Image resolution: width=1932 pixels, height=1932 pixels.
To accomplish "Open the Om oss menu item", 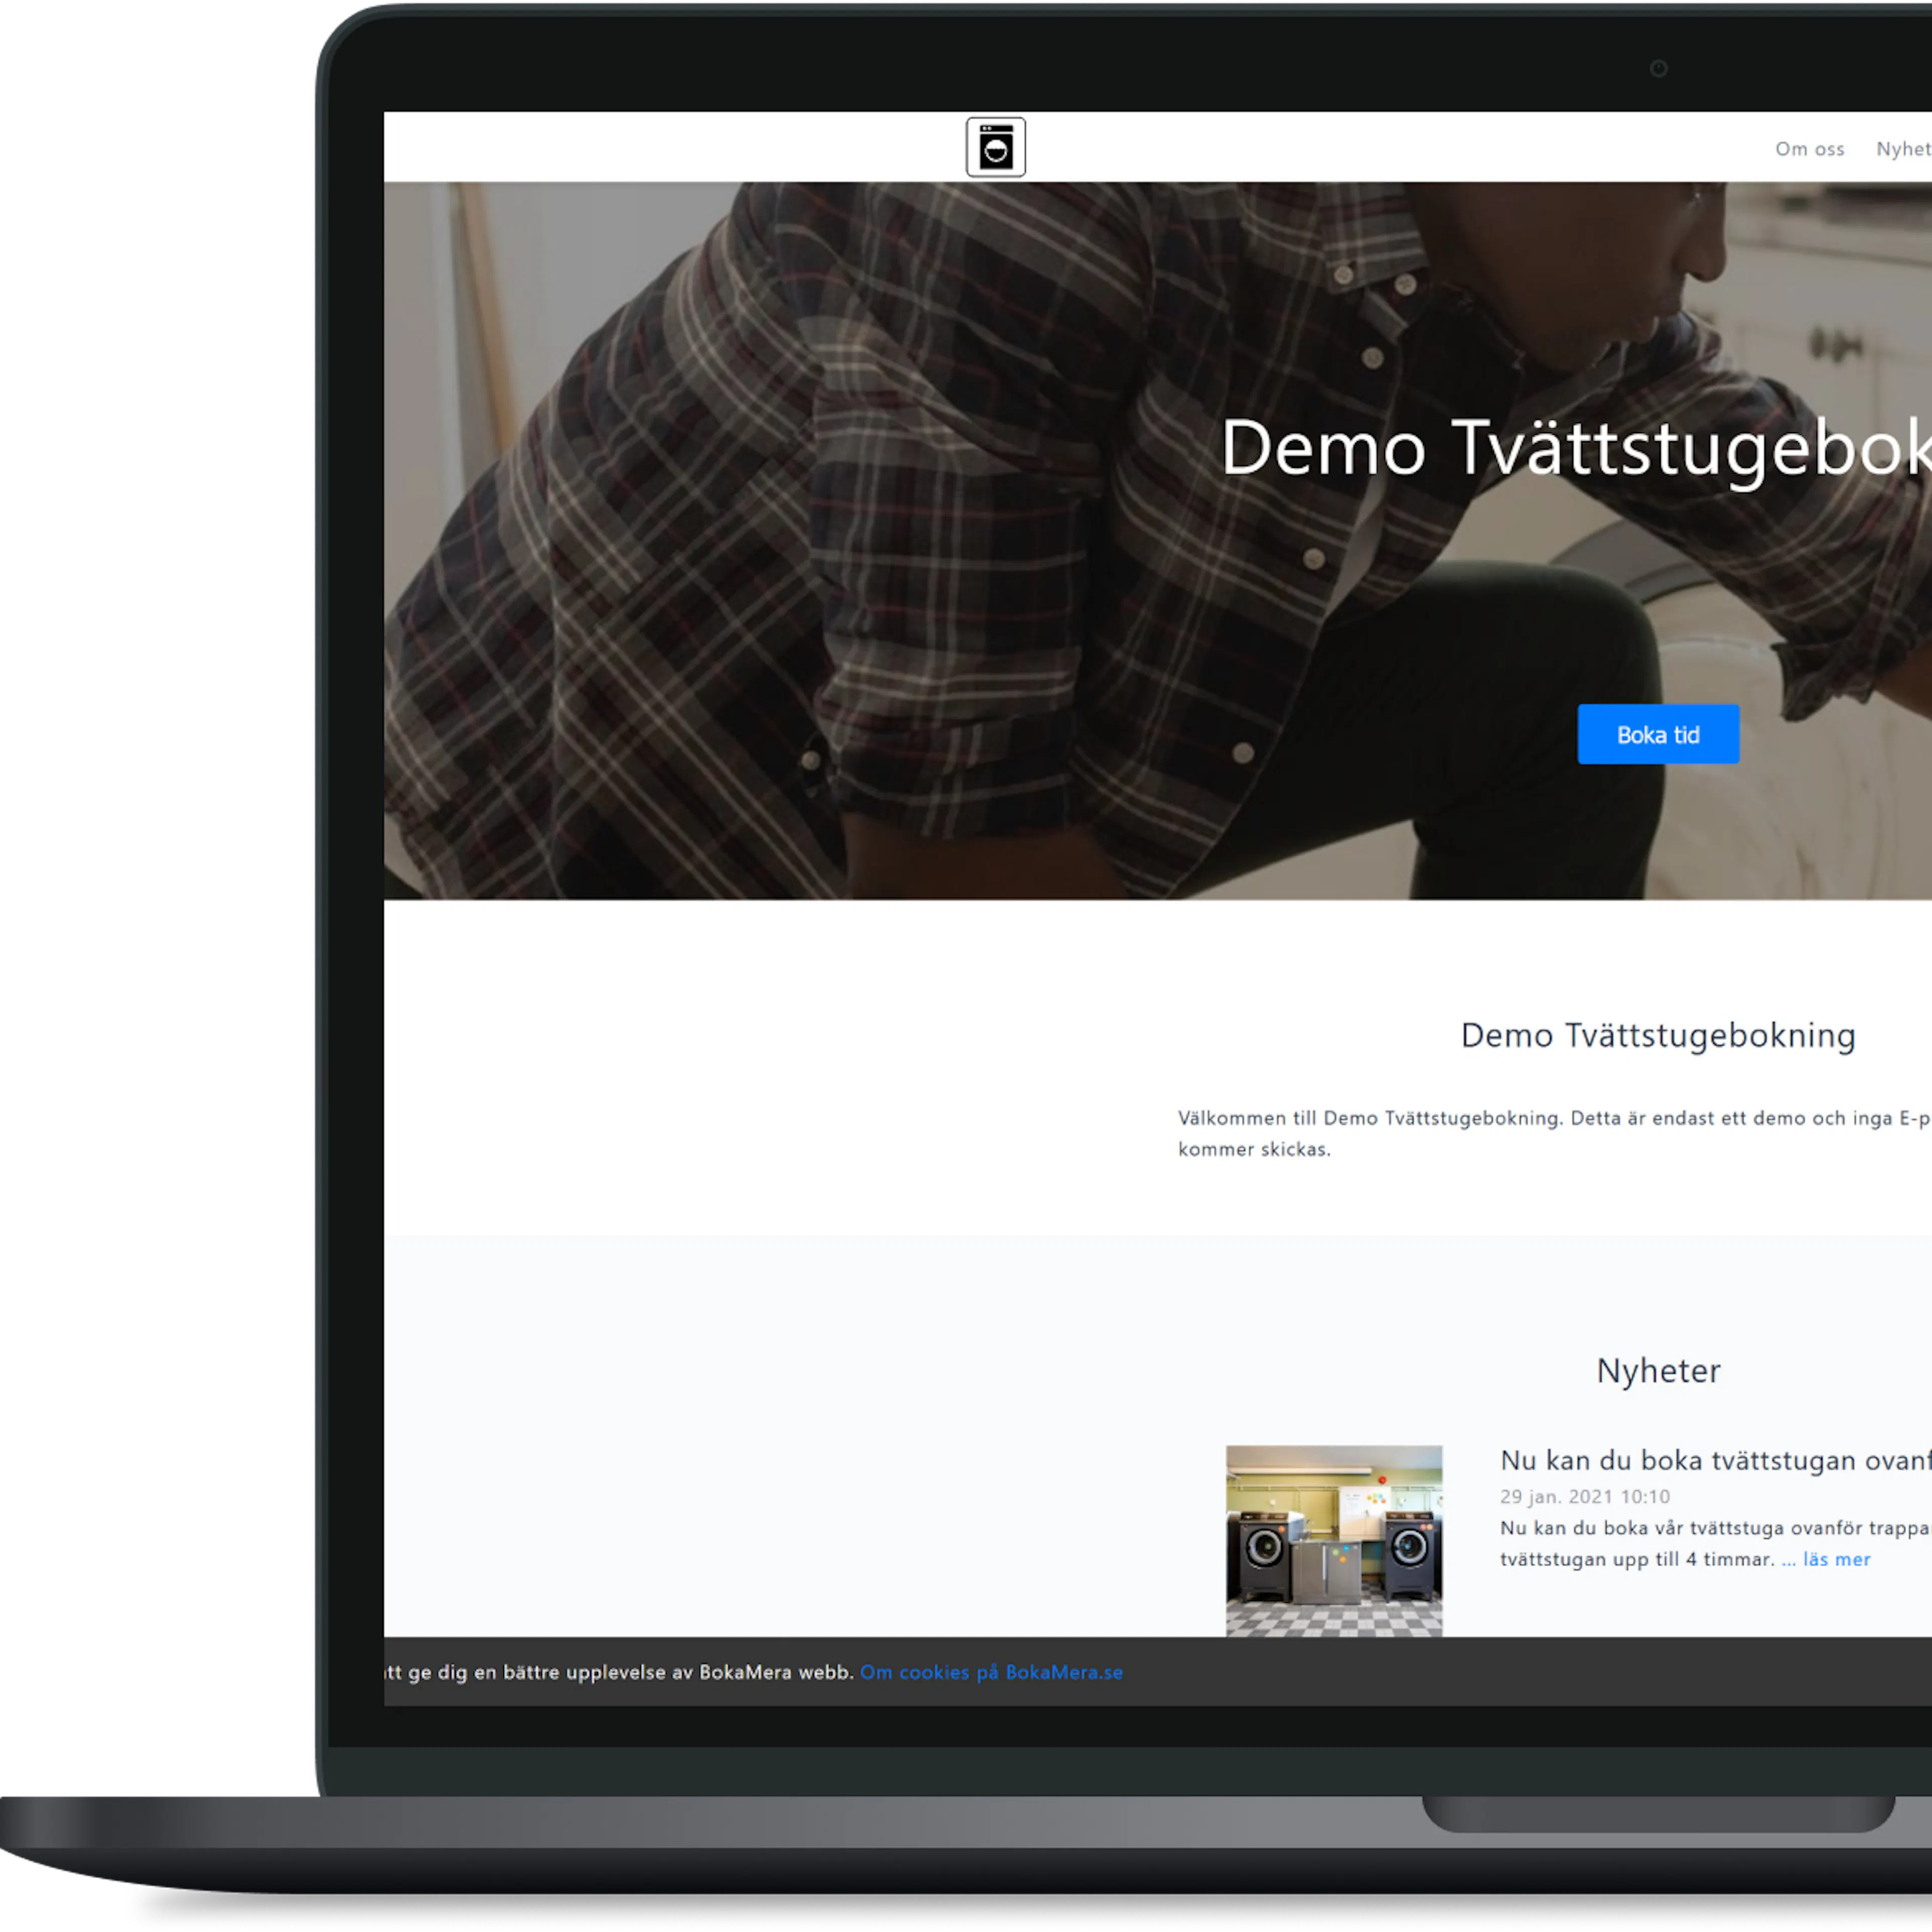I will pyautogui.click(x=1809, y=149).
